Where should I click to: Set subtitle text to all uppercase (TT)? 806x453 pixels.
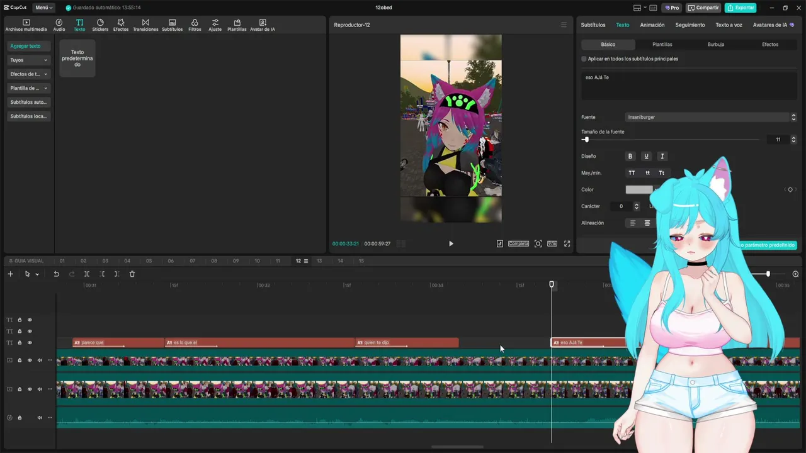point(632,173)
